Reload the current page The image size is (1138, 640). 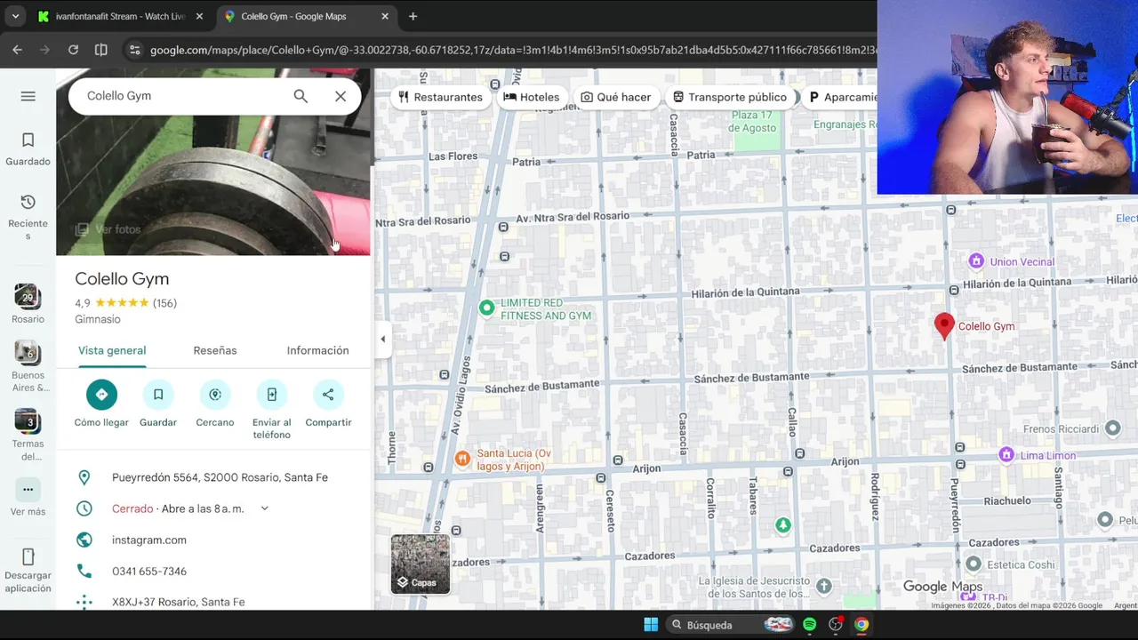[x=73, y=50]
